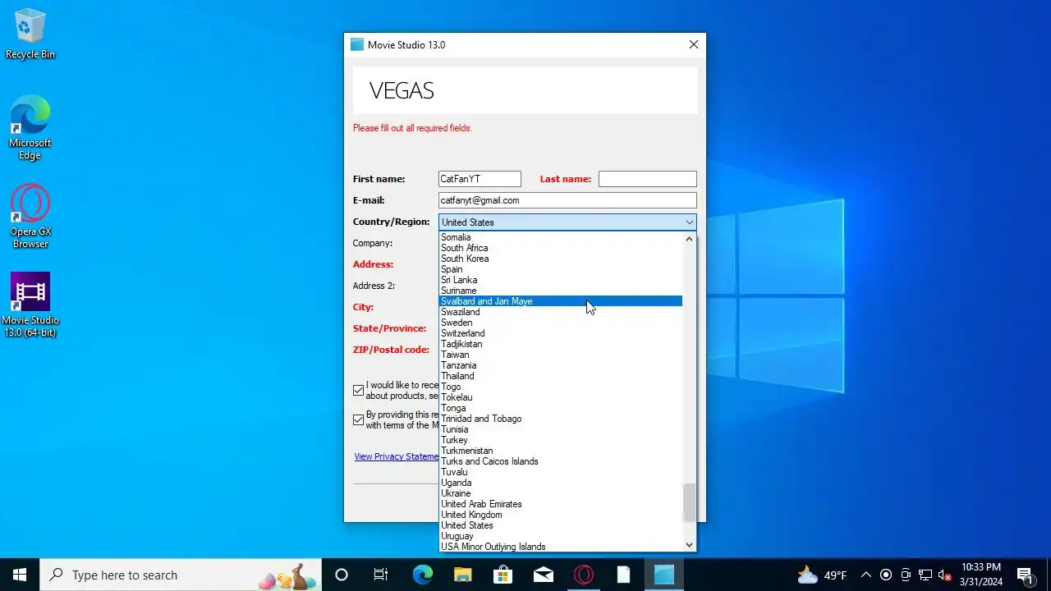The width and height of the screenshot is (1051, 591).
Task: Open the network status tray icon
Action: [x=925, y=575]
